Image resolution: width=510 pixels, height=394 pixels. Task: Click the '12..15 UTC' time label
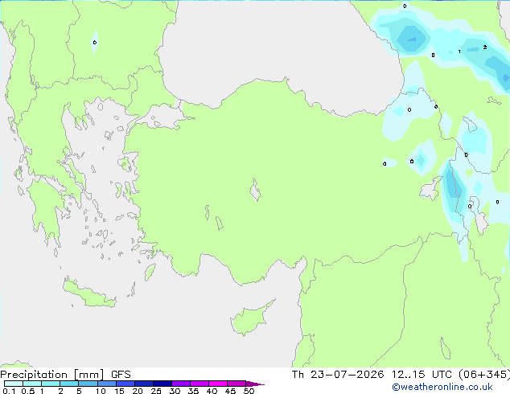pos(422,375)
